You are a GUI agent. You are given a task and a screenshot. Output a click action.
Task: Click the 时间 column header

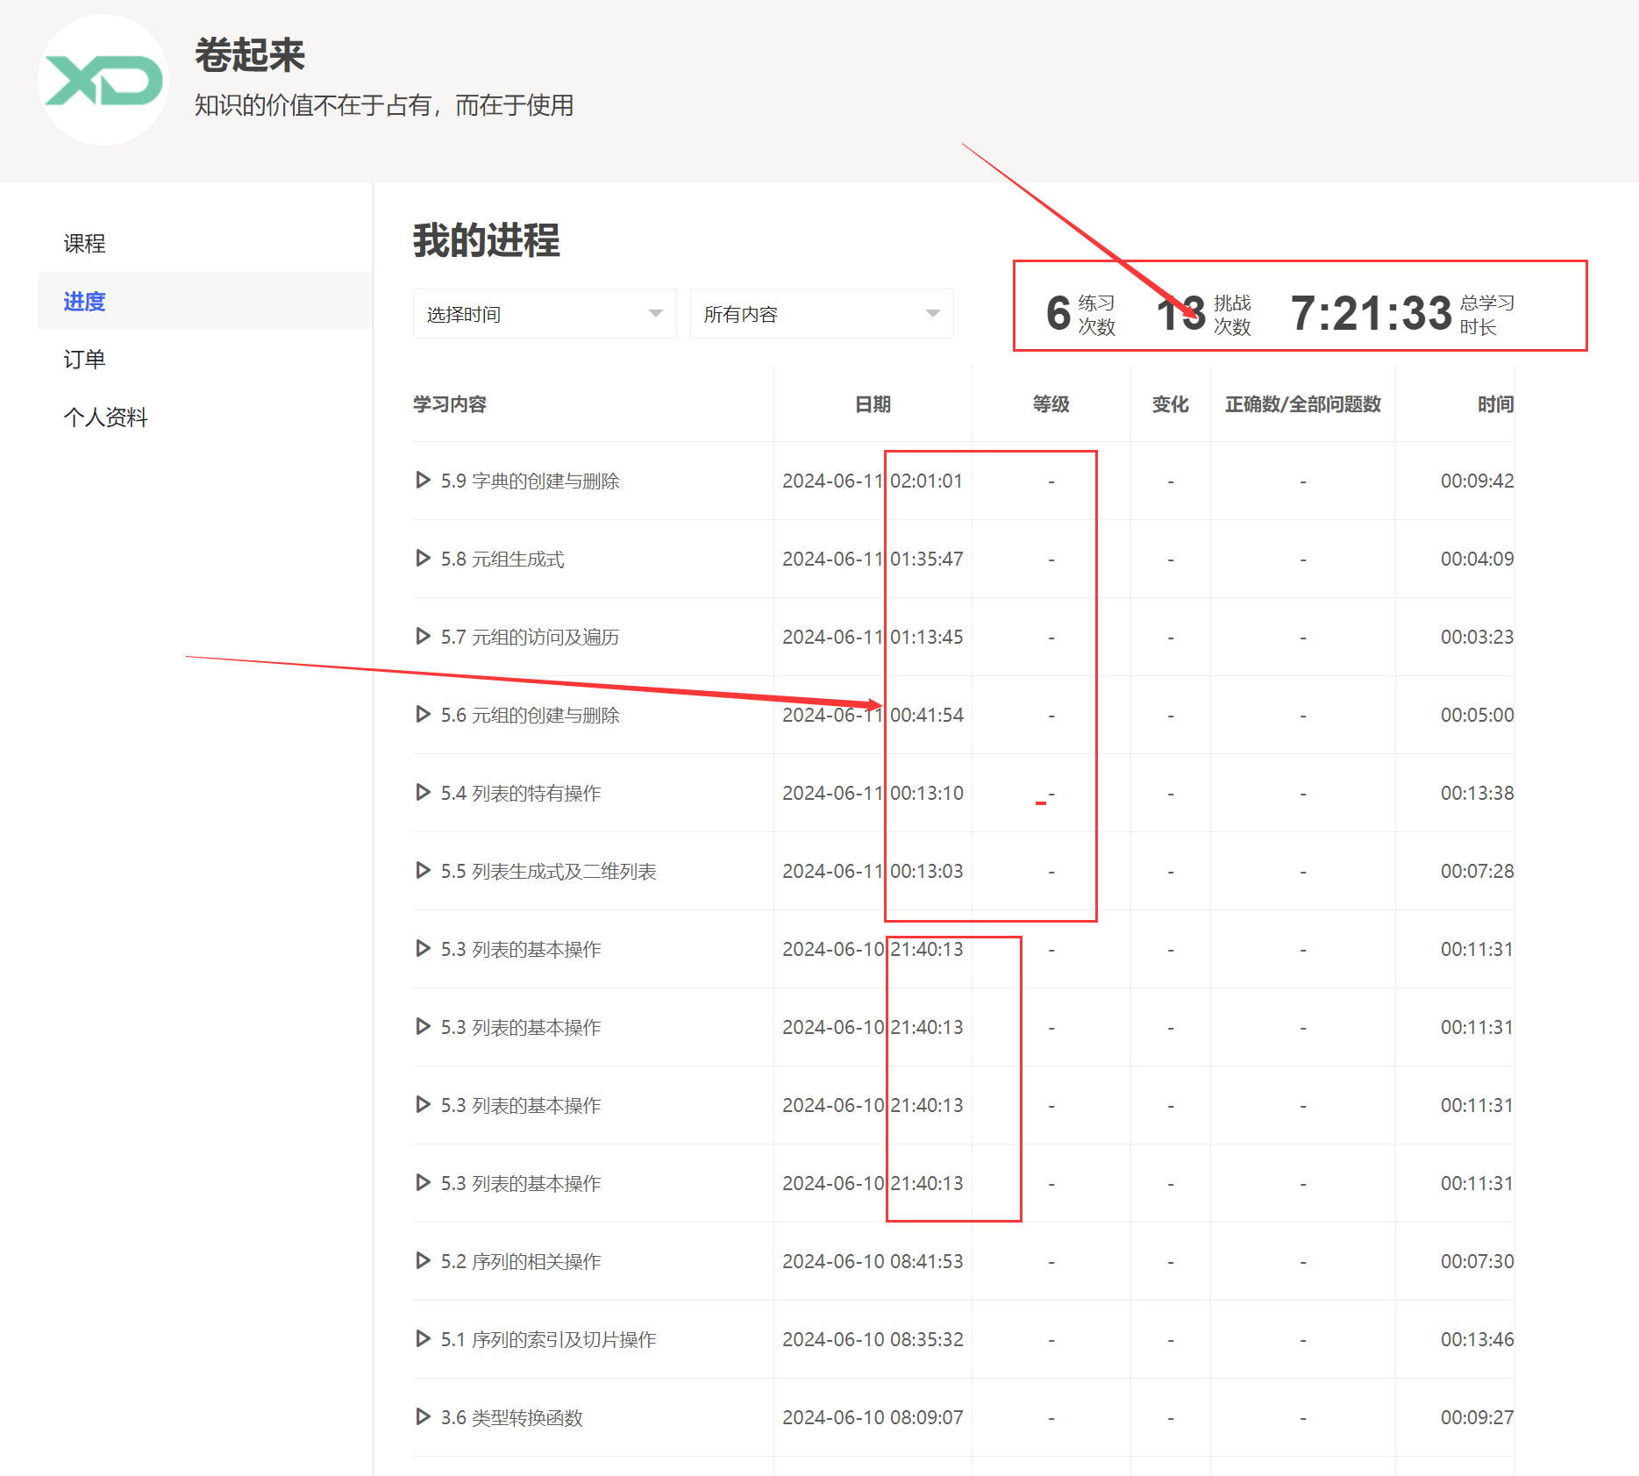tap(1494, 404)
